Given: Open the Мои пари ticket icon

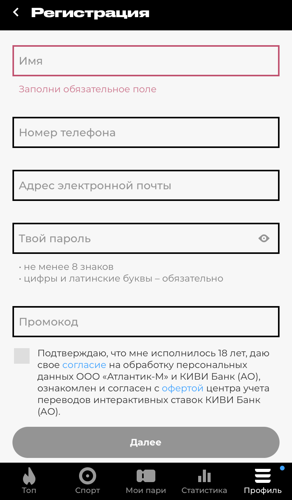Looking at the screenshot, I should 146,475.
